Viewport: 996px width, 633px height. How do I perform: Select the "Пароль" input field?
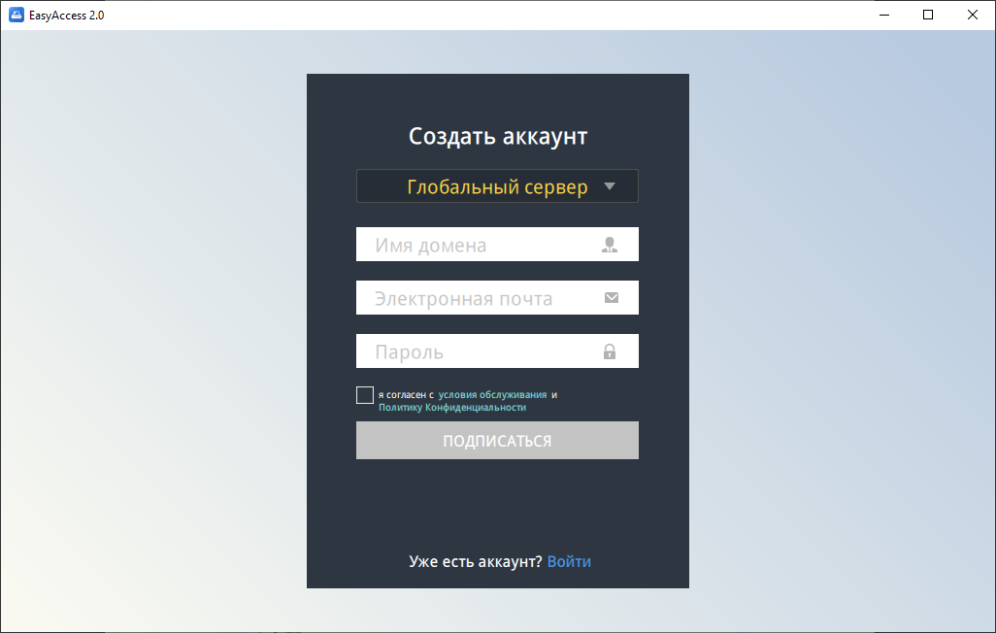[x=481, y=351]
